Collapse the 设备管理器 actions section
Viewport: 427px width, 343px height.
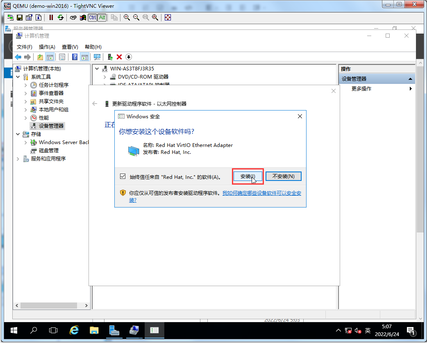click(410, 79)
